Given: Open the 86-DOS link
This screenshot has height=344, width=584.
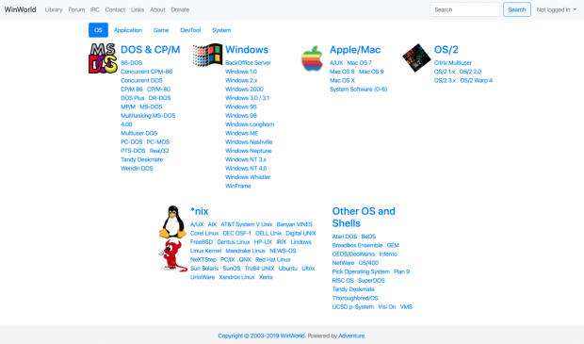Looking at the screenshot, I should click(x=131, y=62).
